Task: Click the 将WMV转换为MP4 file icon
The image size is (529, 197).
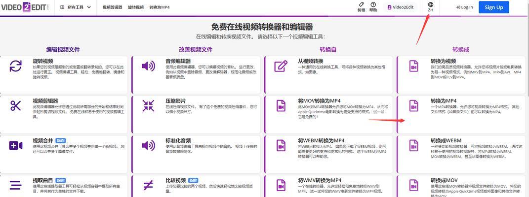Action: pos(281,185)
